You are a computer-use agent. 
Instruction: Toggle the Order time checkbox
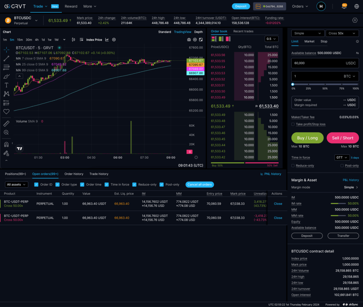tap(82, 185)
